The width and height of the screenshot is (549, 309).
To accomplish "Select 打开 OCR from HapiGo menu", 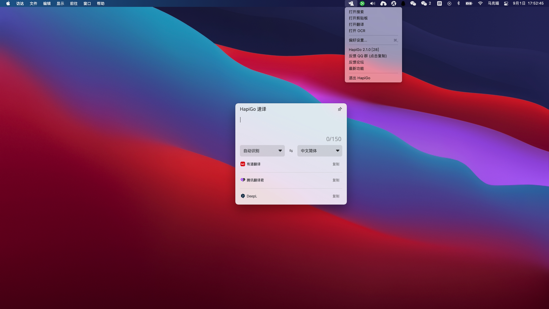I will click(357, 31).
